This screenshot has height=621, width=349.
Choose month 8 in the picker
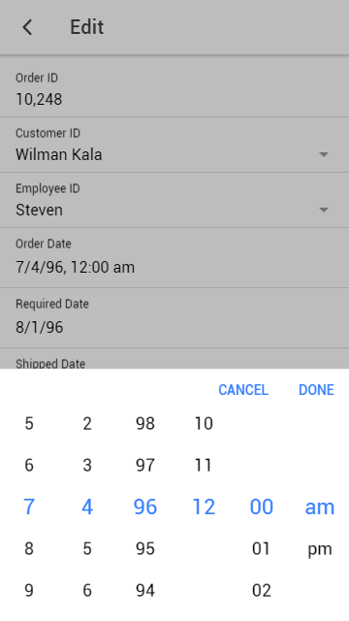pos(29,549)
